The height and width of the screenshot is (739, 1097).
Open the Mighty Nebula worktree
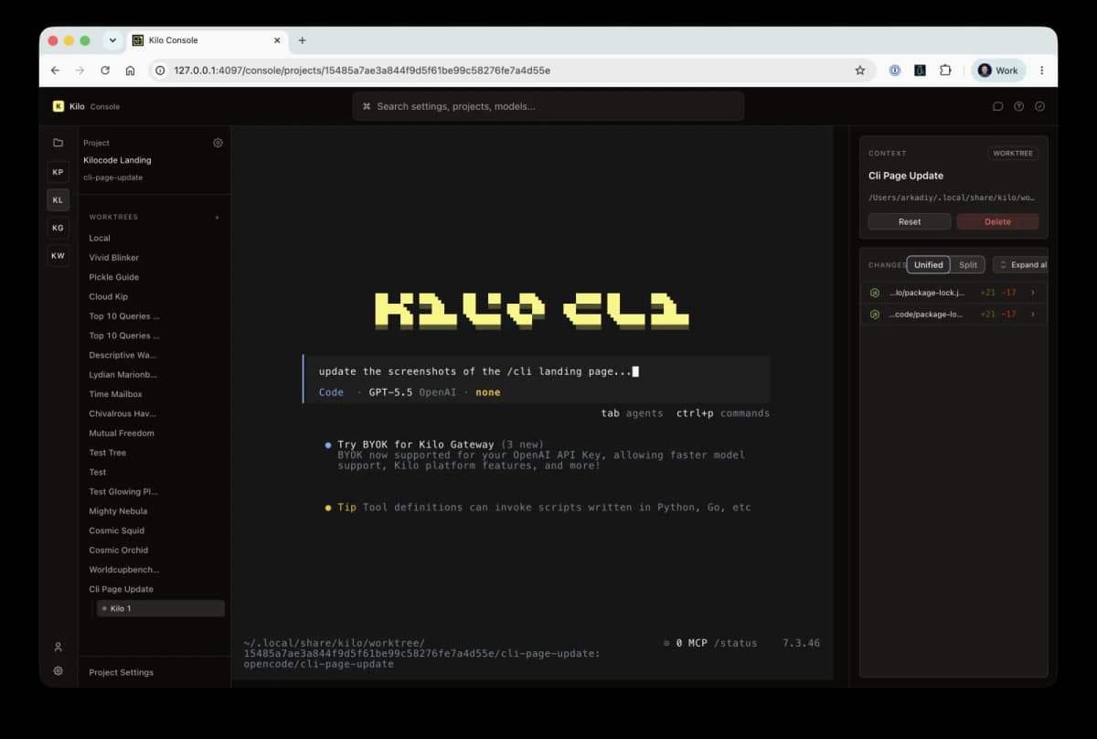pos(118,511)
